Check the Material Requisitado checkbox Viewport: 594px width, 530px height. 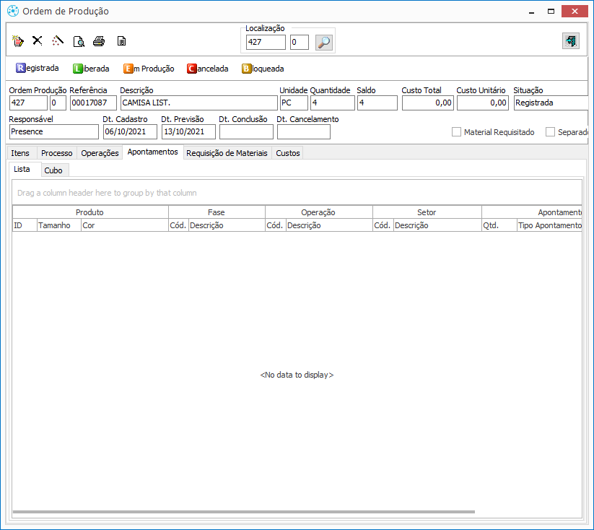(x=456, y=132)
